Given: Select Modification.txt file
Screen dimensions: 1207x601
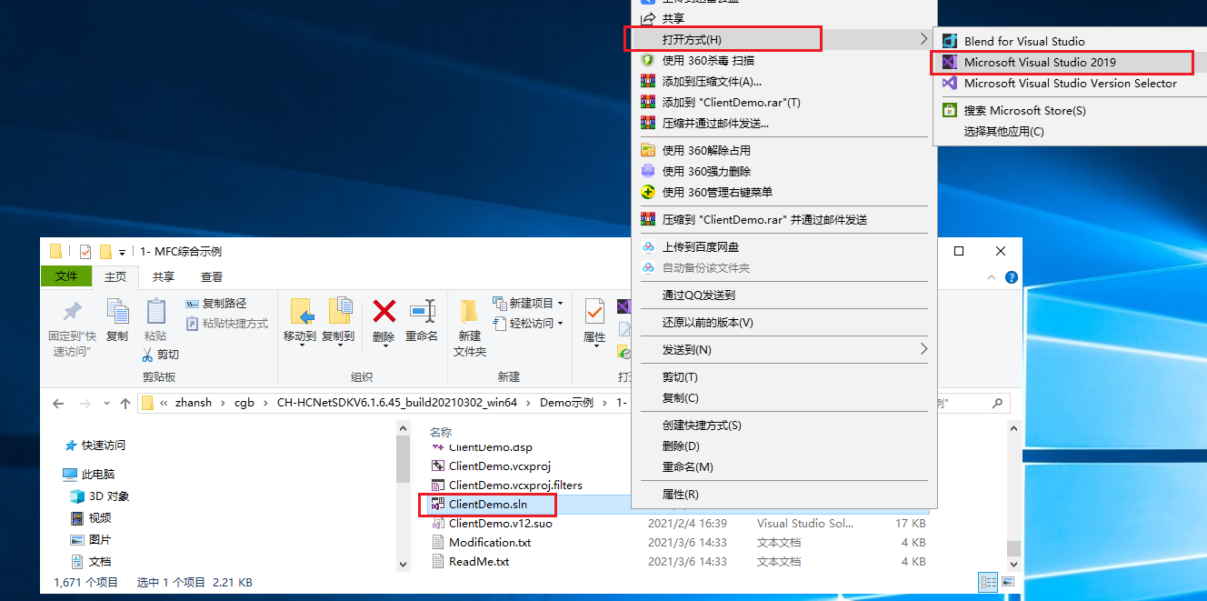Looking at the screenshot, I should click(x=490, y=542).
